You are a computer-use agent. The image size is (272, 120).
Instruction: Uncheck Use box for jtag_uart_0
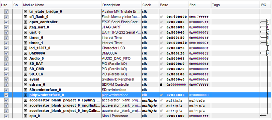(x=6, y=27)
